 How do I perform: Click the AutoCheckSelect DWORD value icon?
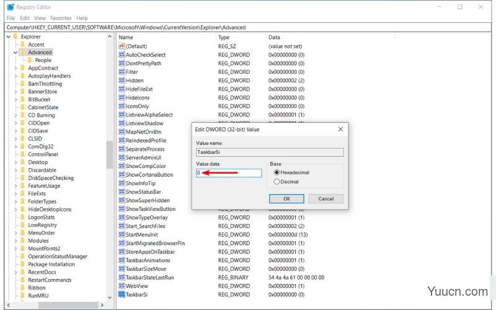[x=122, y=55]
